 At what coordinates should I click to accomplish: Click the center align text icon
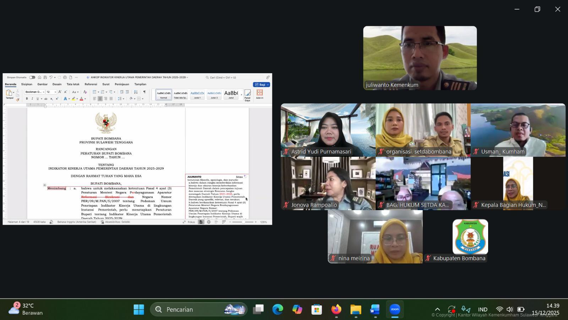100,99
